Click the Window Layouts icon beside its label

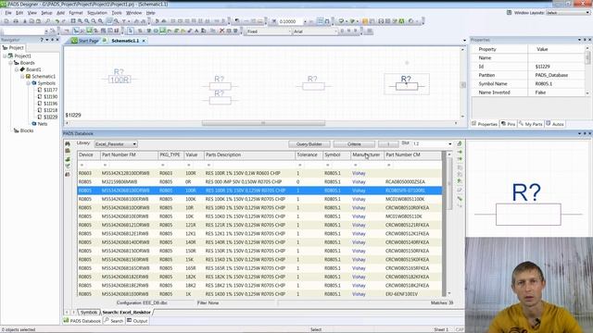(509, 12)
